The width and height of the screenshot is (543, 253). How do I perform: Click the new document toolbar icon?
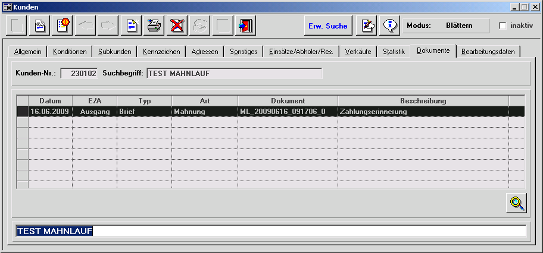pyautogui.click(x=131, y=26)
